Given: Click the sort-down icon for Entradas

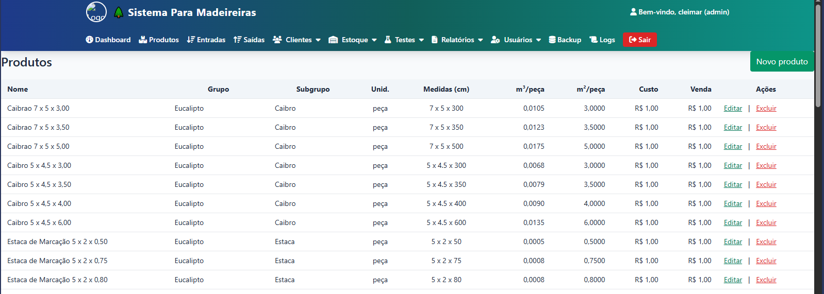Looking at the screenshot, I should click(190, 40).
